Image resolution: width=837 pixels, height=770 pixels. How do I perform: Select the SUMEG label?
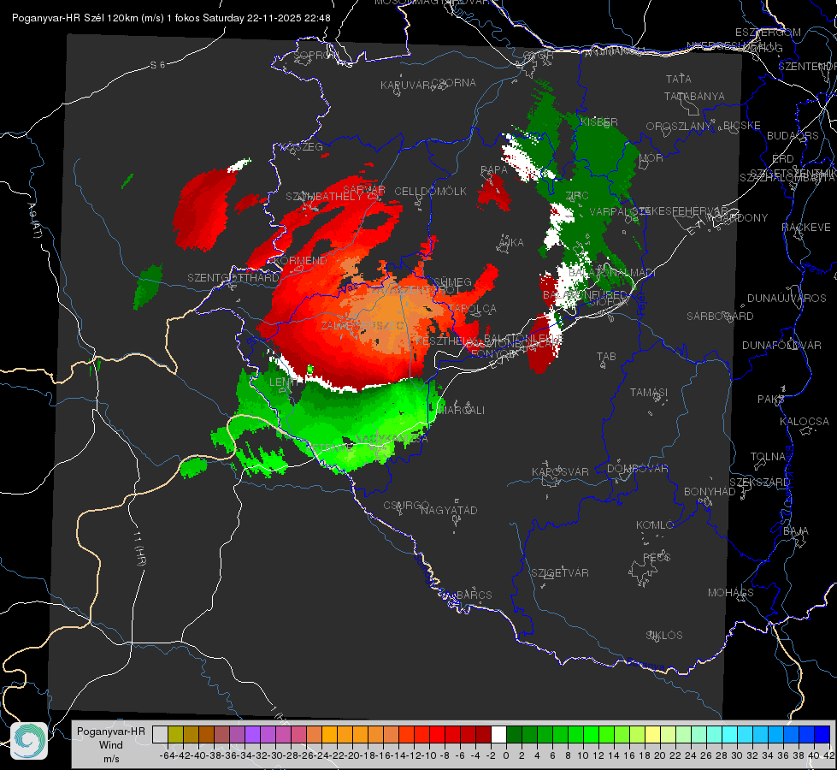coord(452,281)
